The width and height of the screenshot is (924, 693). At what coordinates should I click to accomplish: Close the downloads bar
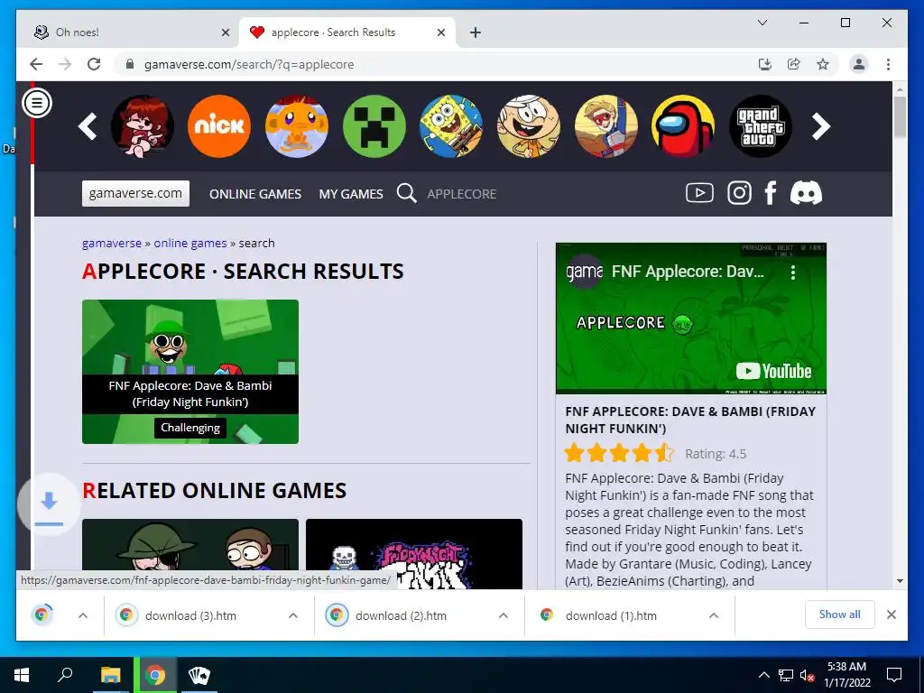[892, 614]
